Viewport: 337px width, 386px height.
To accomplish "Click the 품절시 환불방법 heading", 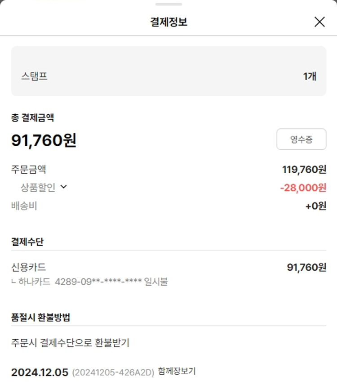I will point(40,317).
